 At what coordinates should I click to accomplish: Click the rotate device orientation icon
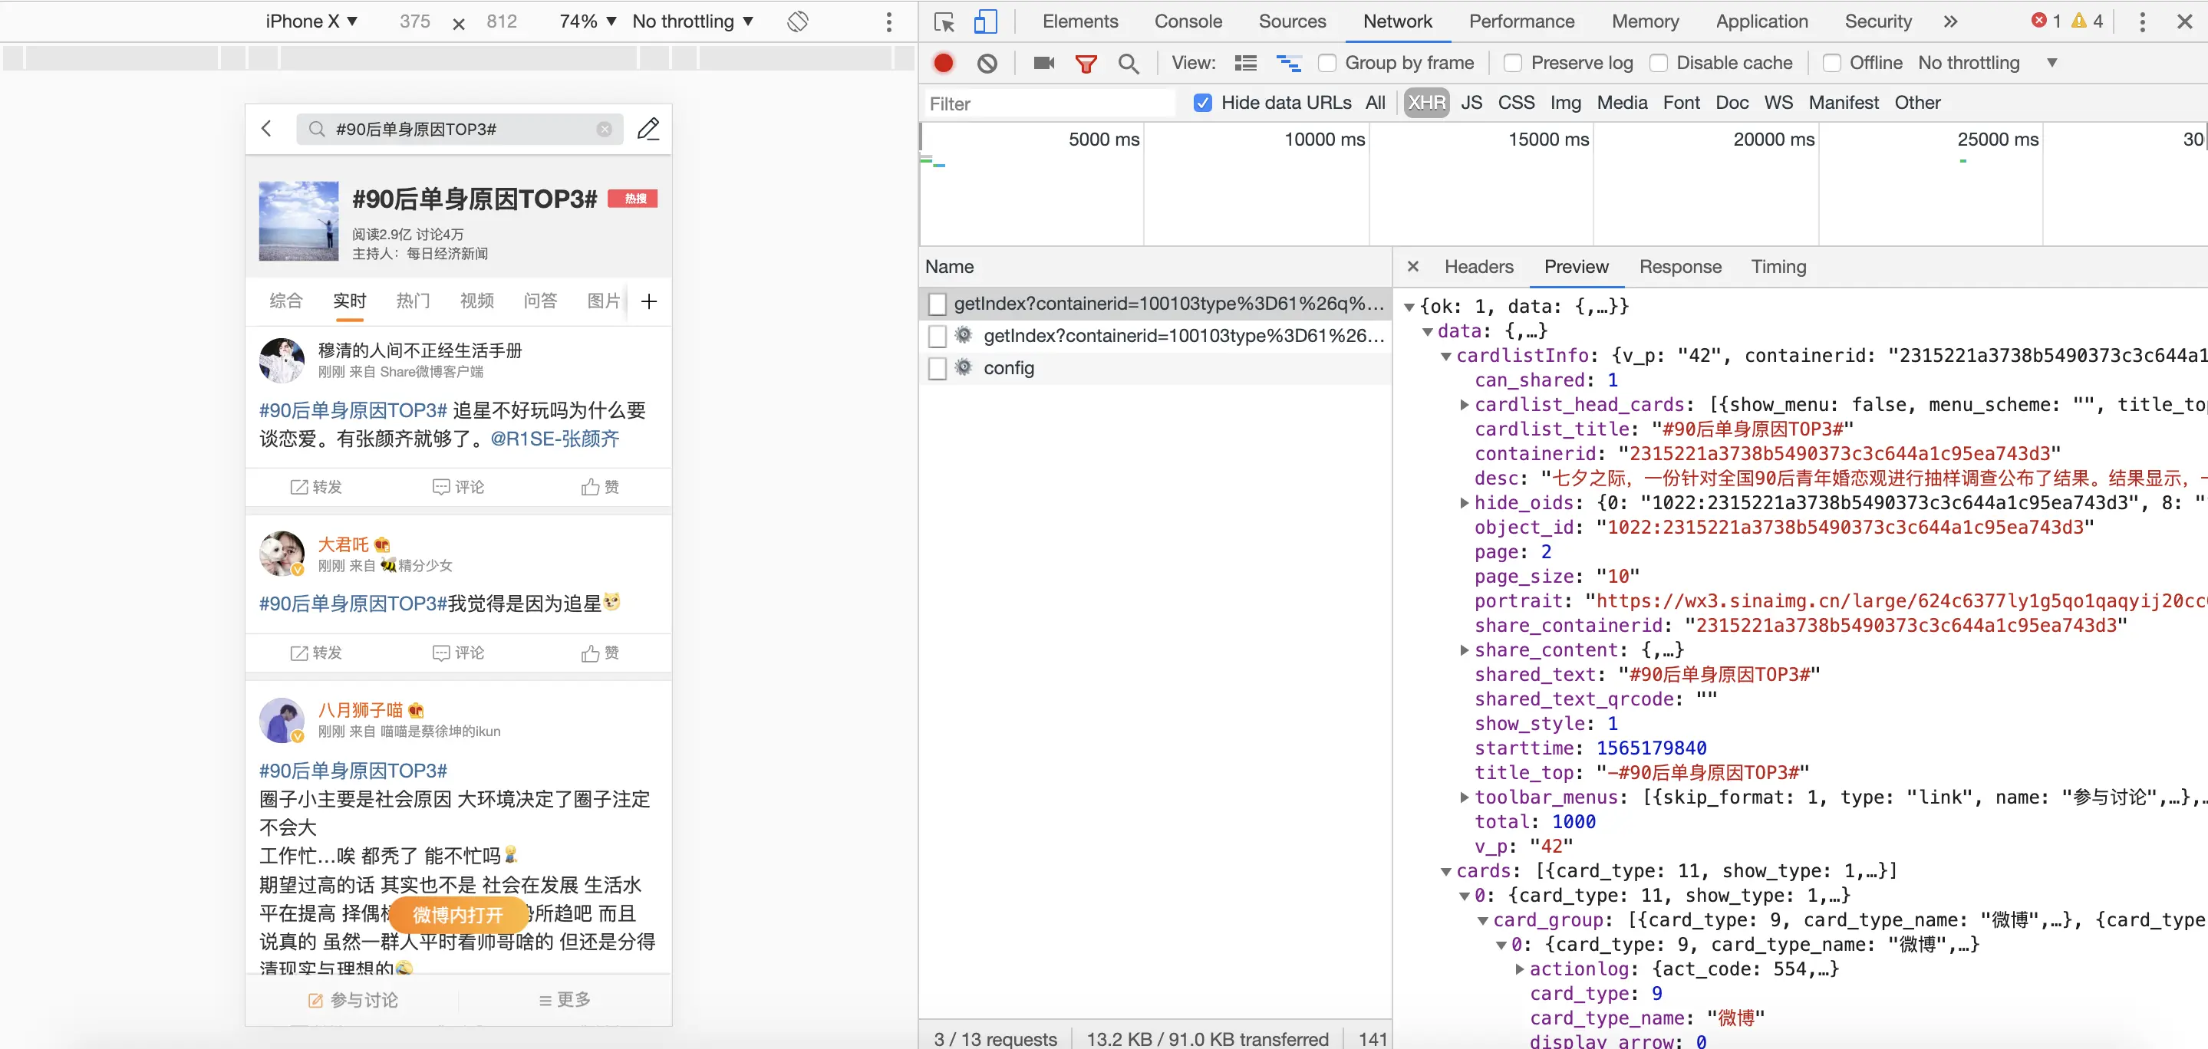tap(797, 21)
